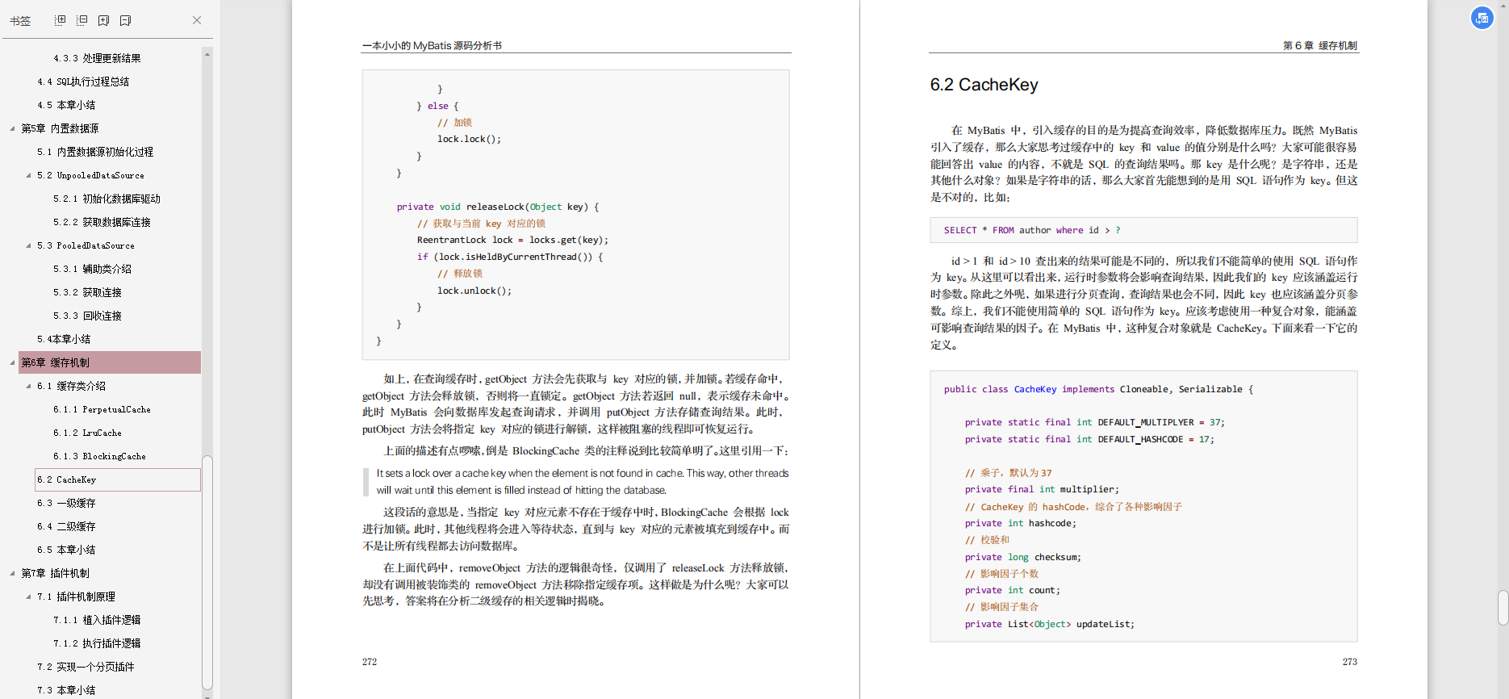Select bookmark 7.3 本章小结
The height and width of the screenshot is (699, 1509).
tap(66, 690)
